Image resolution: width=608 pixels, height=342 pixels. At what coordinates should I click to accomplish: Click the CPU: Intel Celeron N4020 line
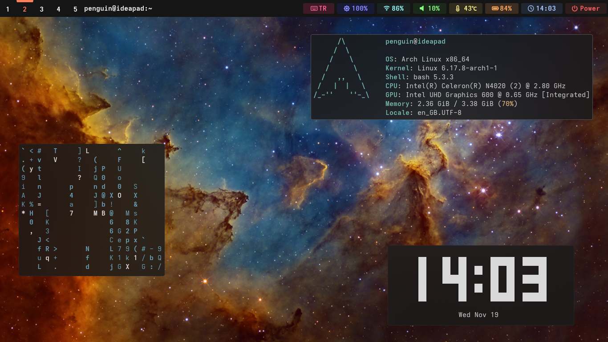tap(475, 86)
